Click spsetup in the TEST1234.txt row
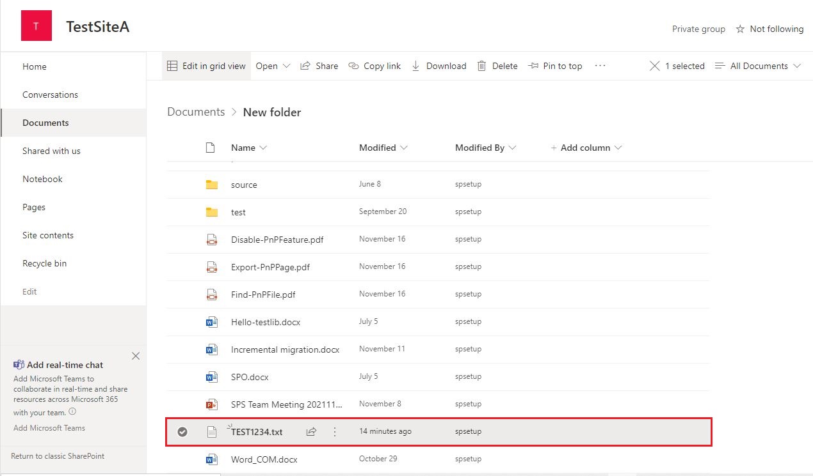 point(468,431)
